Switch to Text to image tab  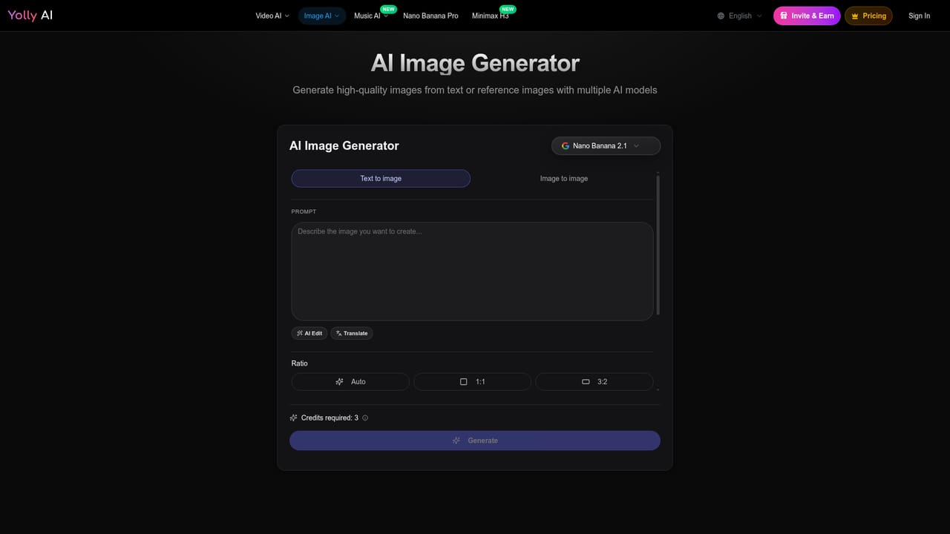click(381, 179)
